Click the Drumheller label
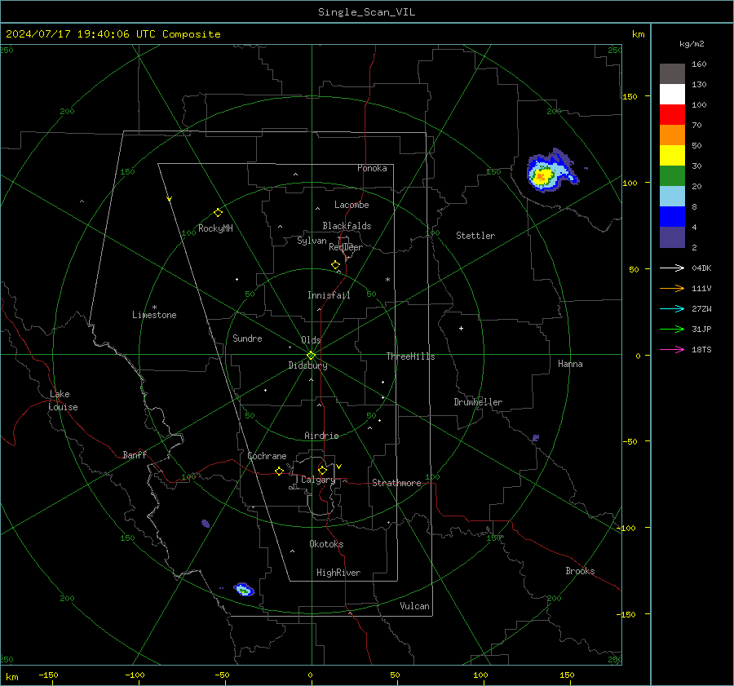Viewport: 734px width, 686px height. coord(478,402)
